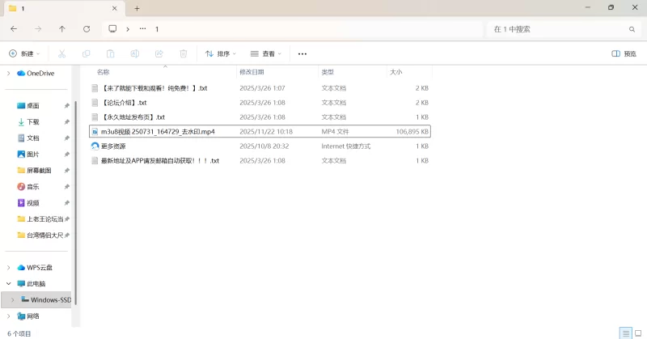Go up one folder level
Viewport: 647px width, 339px height.
[x=62, y=28]
